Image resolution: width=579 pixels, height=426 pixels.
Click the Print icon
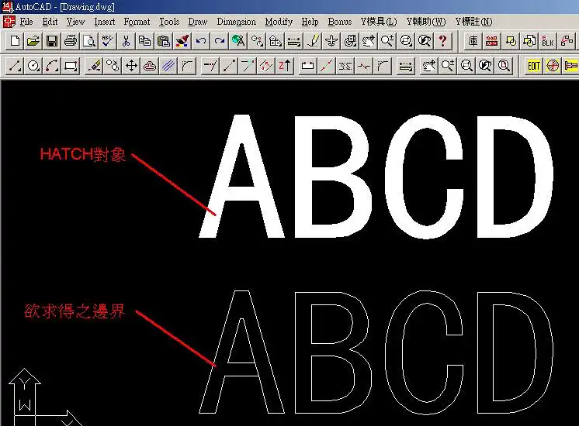[x=70, y=40]
